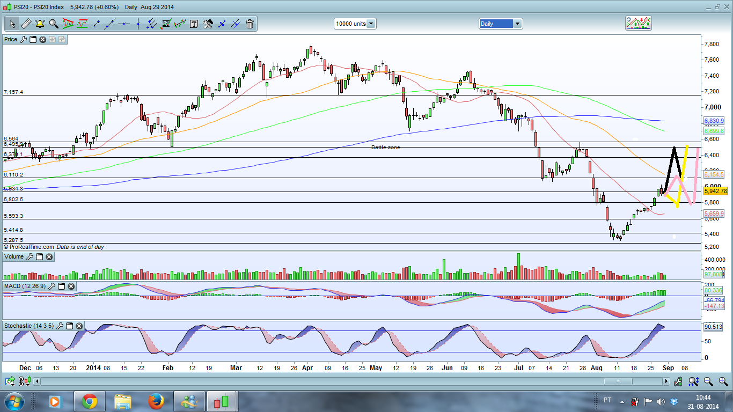Click the 6,110.2 horizontal level label
This screenshot has width=733, height=412.
click(x=13, y=175)
